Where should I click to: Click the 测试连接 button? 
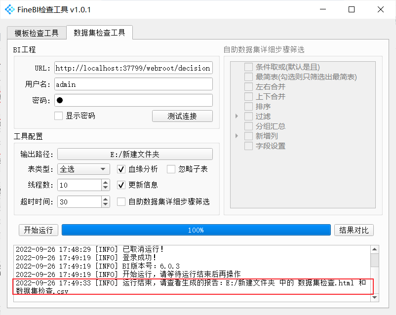[x=182, y=116]
